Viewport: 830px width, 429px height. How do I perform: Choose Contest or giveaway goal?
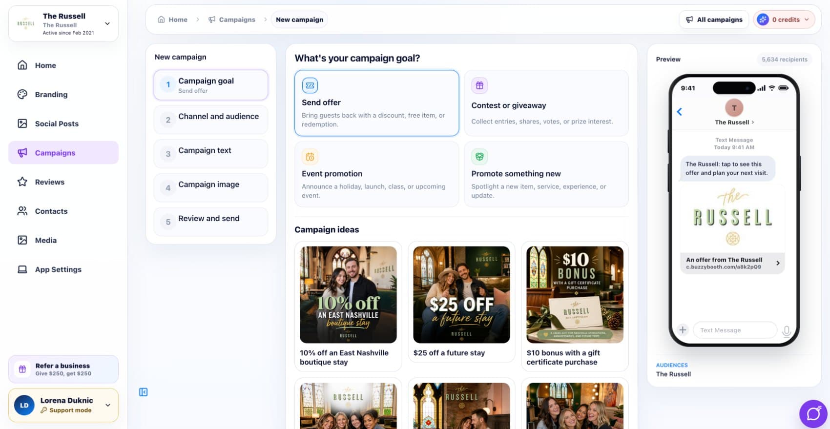[x=546, y=103]
